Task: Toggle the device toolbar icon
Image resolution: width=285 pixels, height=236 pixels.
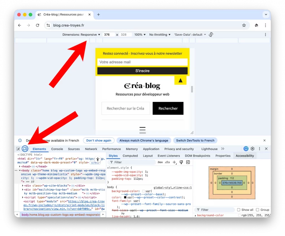Action: point(25,149)
